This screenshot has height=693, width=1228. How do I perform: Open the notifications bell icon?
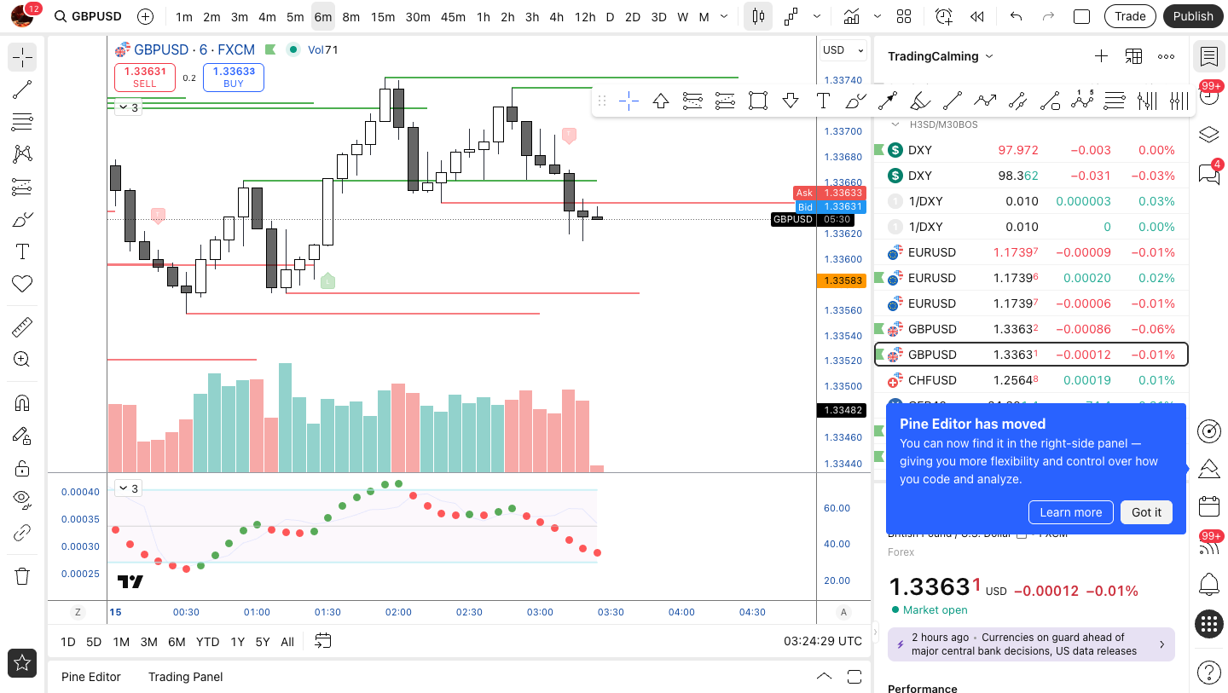tap(1208, 585)
